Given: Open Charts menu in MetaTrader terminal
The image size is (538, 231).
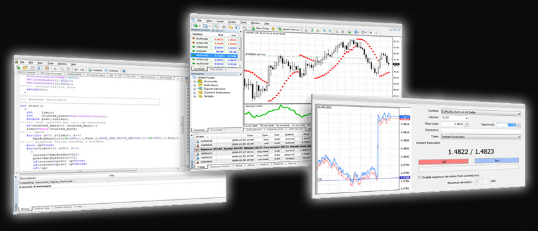Looking at the screenshot, I should 232,22.
